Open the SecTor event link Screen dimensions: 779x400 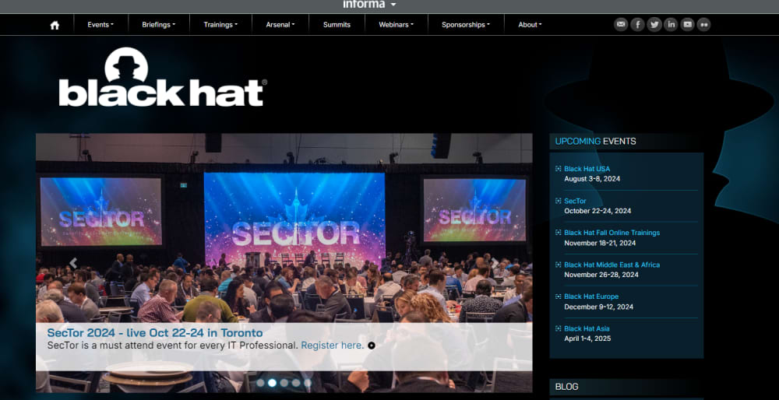pyautogui.click(x=576, y=201)
